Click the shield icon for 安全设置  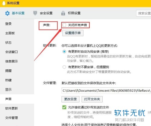point(35,13)
